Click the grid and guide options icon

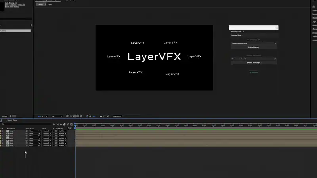coord(81,116)
